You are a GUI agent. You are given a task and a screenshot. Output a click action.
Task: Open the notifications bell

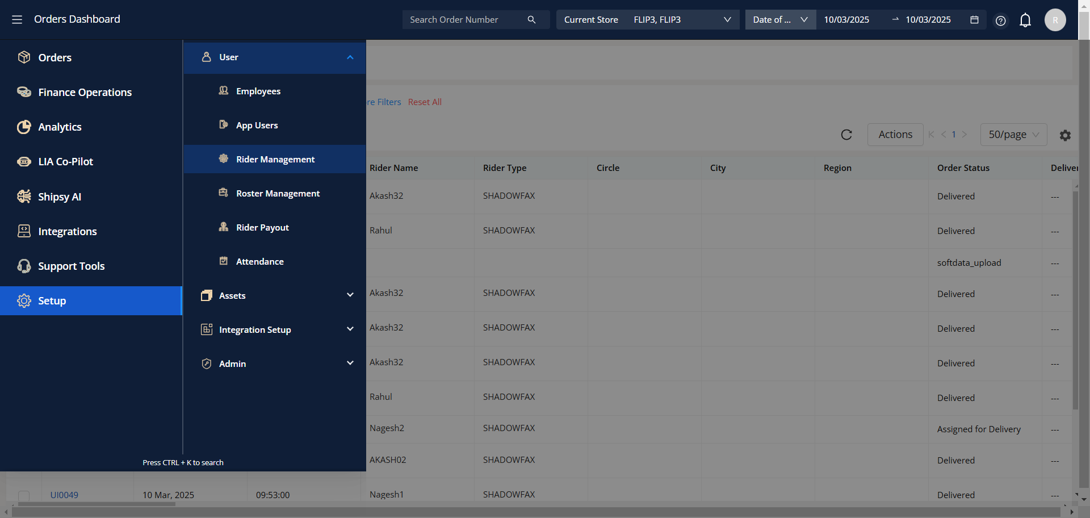pyautogui.click(x=1025, y=20)
